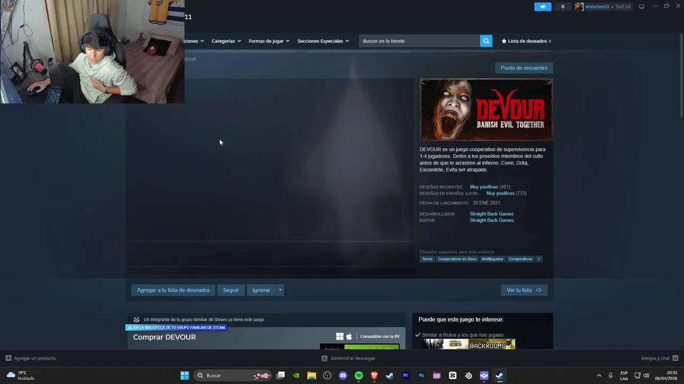The width and height of the screenshot is (684, 384).
Task: Open the ESP LAA language switcher
Action: click(624, 375)
